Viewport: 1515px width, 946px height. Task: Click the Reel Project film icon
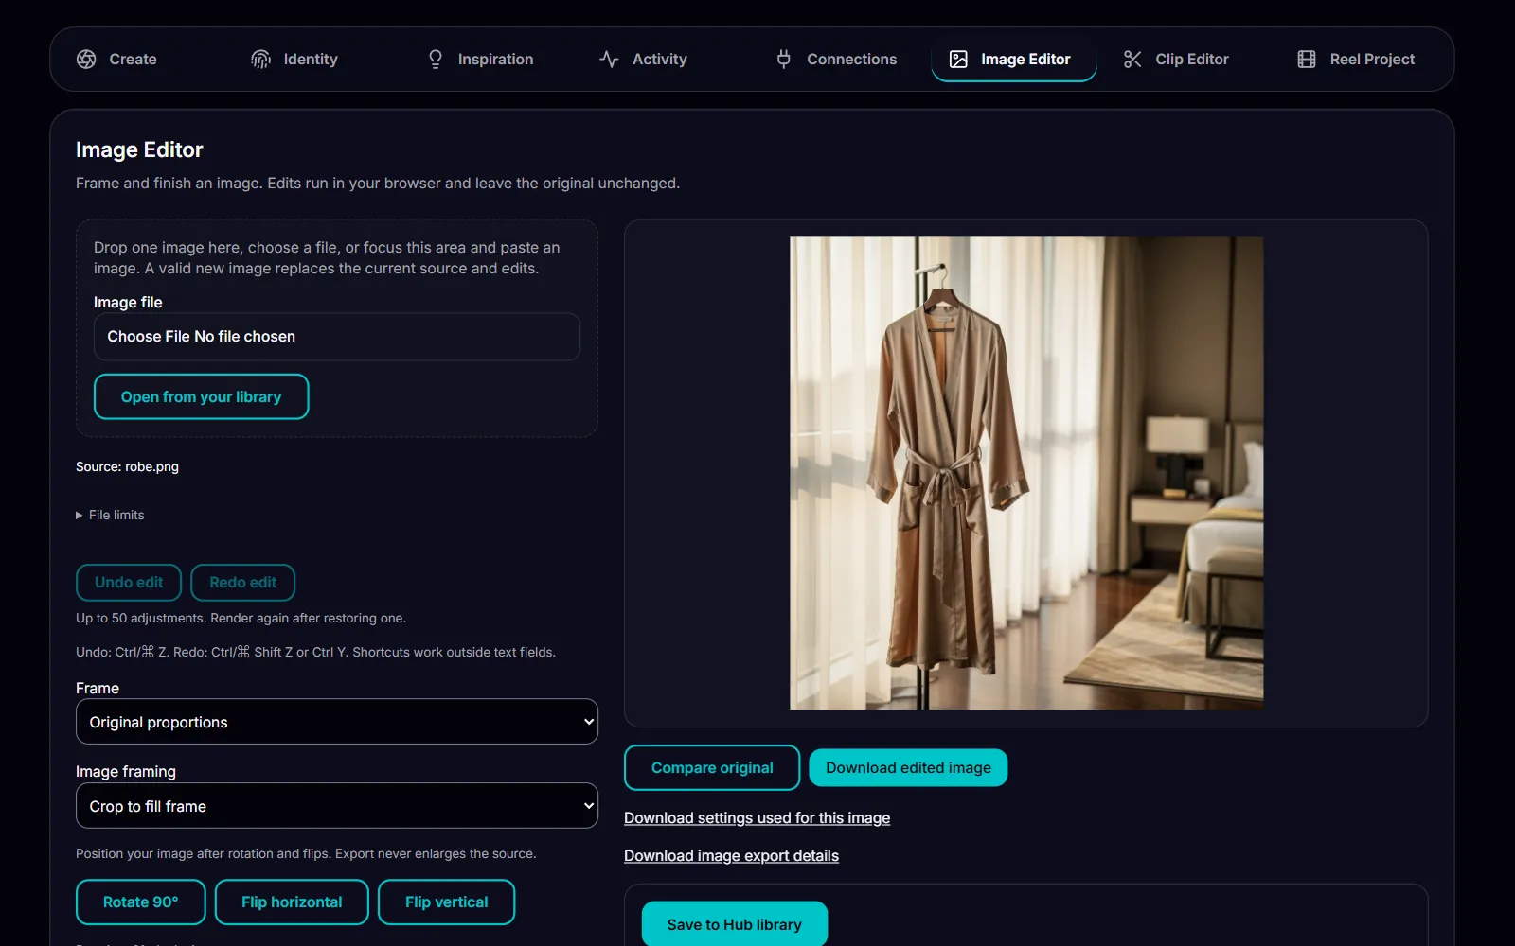(1307, 59)
